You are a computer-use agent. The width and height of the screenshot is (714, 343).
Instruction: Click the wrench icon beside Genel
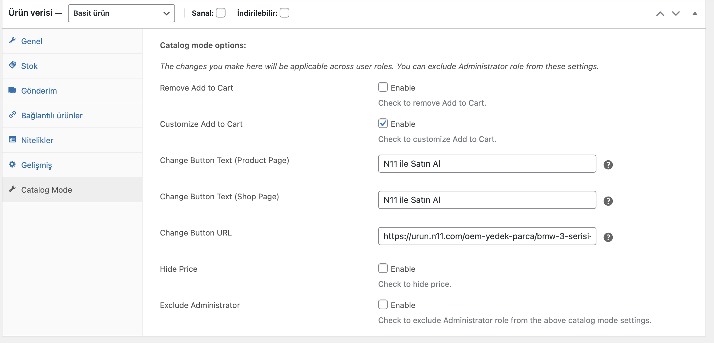point(12,40)
